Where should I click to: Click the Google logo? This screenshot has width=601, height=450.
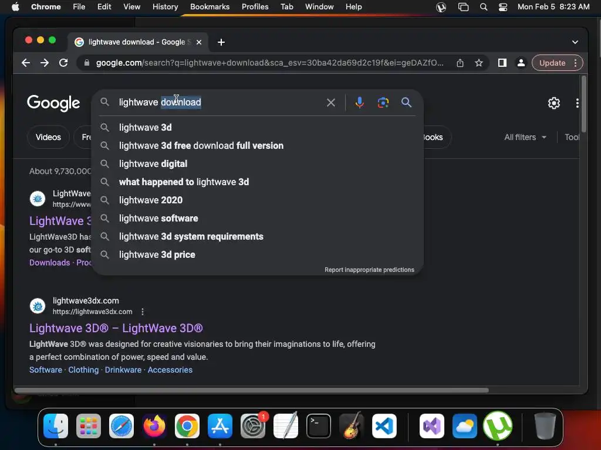coord(53,103)
